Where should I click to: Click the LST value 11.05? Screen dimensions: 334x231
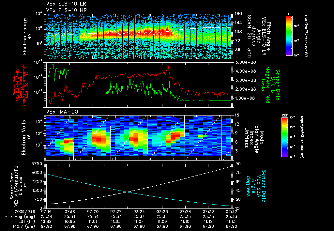[x=116, y=222]
